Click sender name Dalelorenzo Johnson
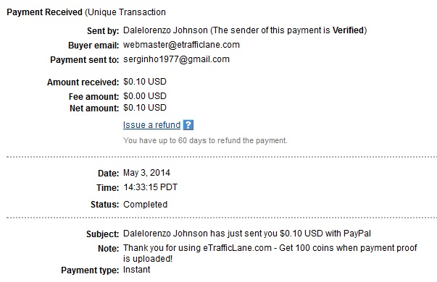437x282 pixels. [x=165, y=30]
